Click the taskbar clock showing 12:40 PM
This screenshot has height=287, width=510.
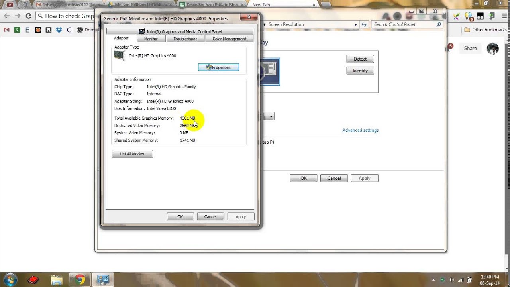(x=490, y=280)
